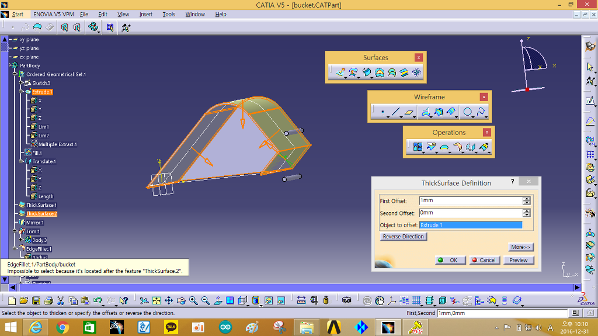Select the Line tool in the Wireframe toolbar

396,112
